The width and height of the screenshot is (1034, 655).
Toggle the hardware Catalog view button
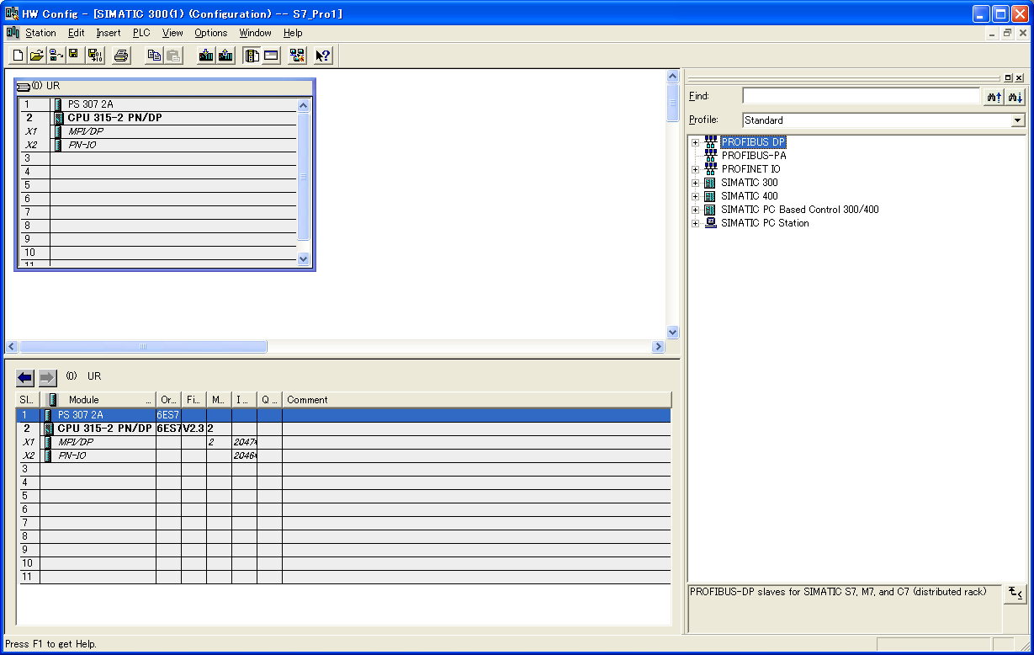(251, 56)
